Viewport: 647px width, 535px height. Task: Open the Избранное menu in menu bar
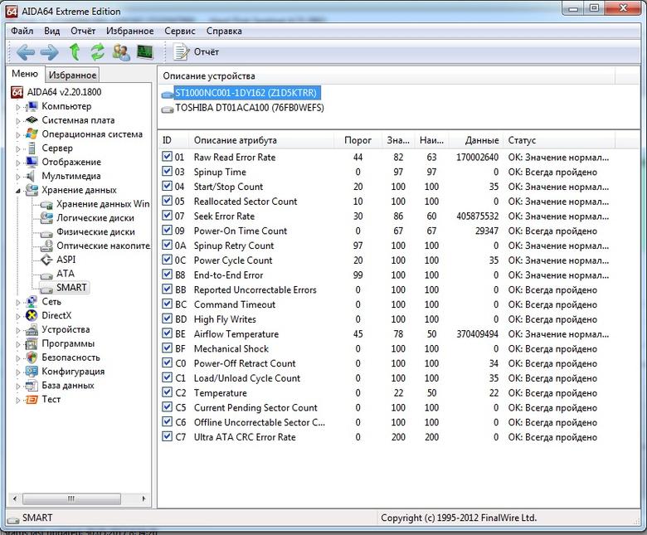point(129,31)
